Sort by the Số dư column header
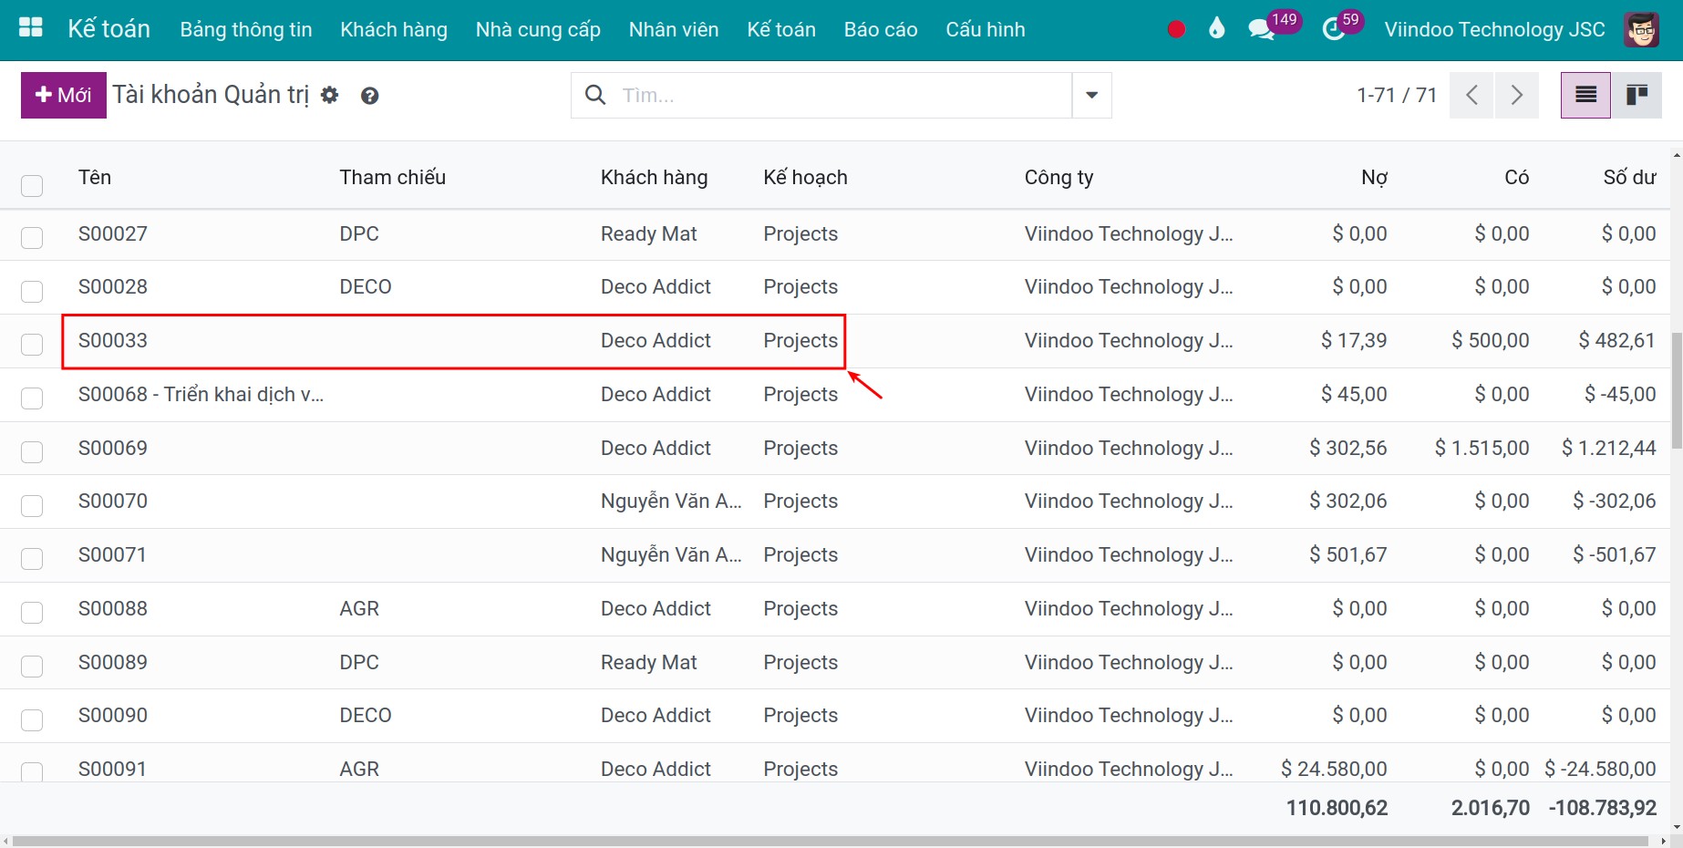 coord(1629,177)
